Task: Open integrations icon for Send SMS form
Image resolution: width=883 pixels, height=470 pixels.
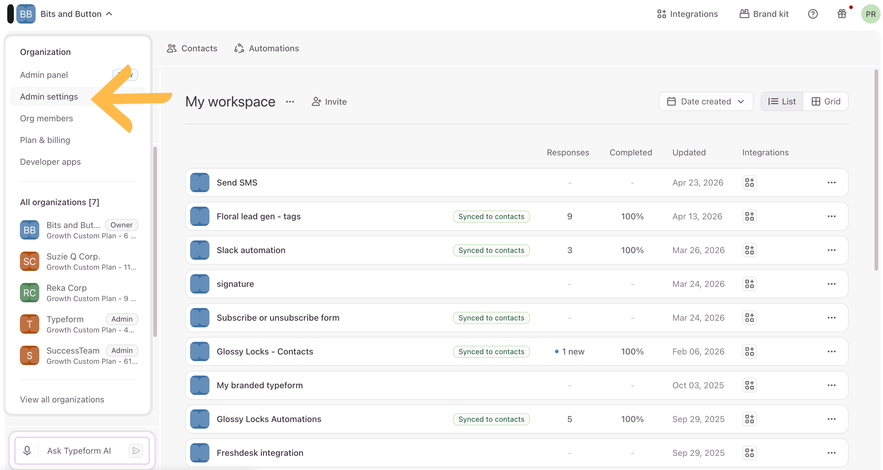Action: pyautogui.click(x=749, y=183)
